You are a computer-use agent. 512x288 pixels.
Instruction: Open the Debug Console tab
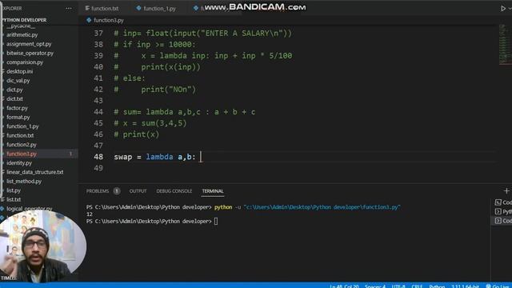click(174, 191)
